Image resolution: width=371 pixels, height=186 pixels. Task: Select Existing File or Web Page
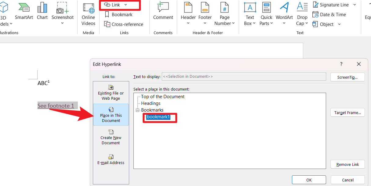point(111,92)
